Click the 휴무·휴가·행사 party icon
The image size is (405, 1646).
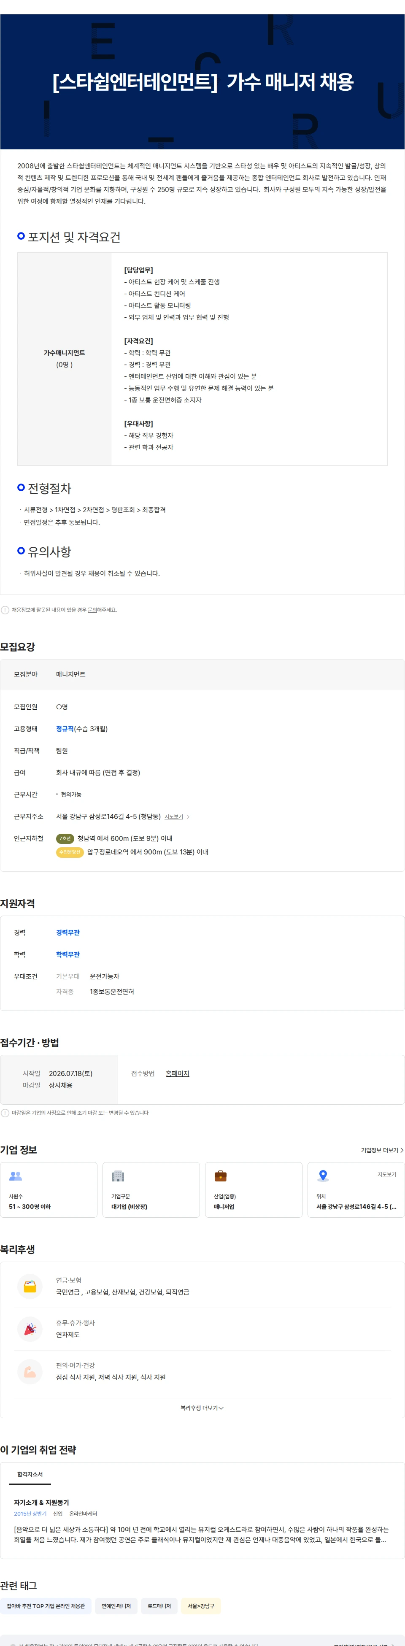pos(30,1329)
